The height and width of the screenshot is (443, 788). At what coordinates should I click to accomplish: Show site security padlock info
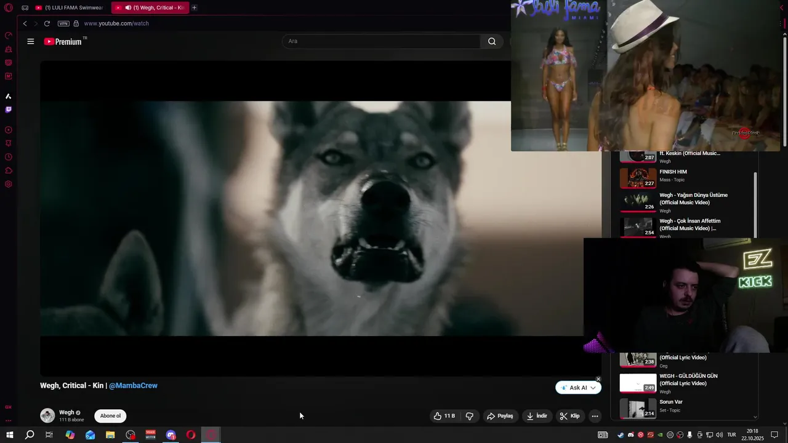(76, 23)
